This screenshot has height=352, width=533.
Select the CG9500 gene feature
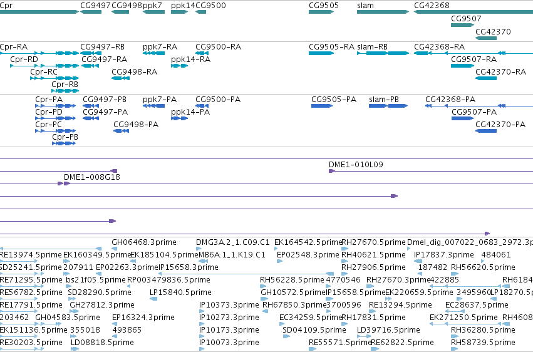tap(200, 12)
